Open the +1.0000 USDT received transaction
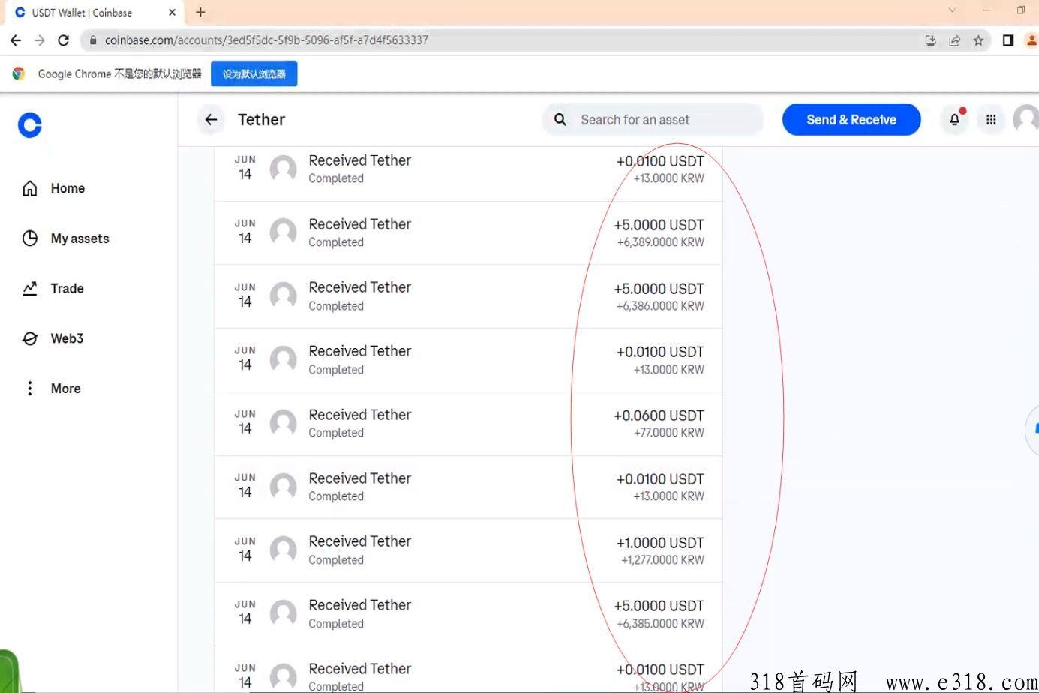This screenshot has width=1039, height=693. coord(468,551)
